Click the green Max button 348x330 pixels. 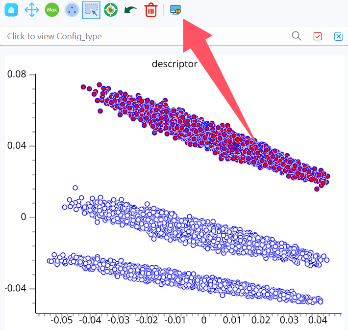tap(52, 10)
